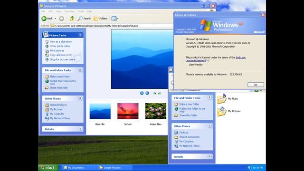Expand hidden tray icons arrow
This screenshot has width=304, height=171.
coord(249,168)
